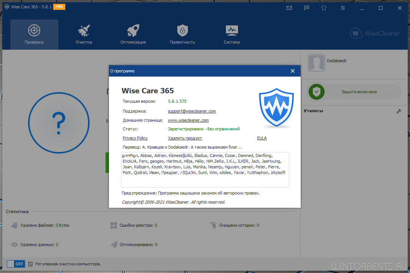Click the Удалено файлов: 0 Bytes statistic
This screenshot has height=273, width=410.
pyautogui.click(x=45, y=225)
